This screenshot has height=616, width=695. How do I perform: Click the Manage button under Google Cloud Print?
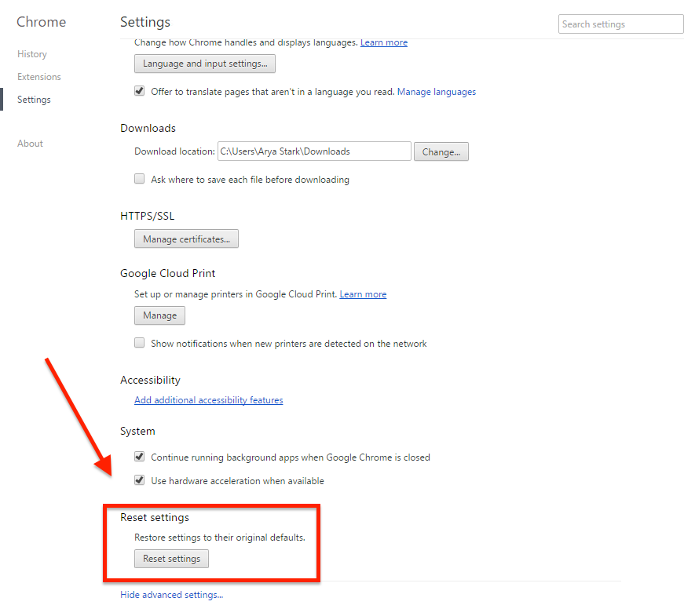point(159,315)
